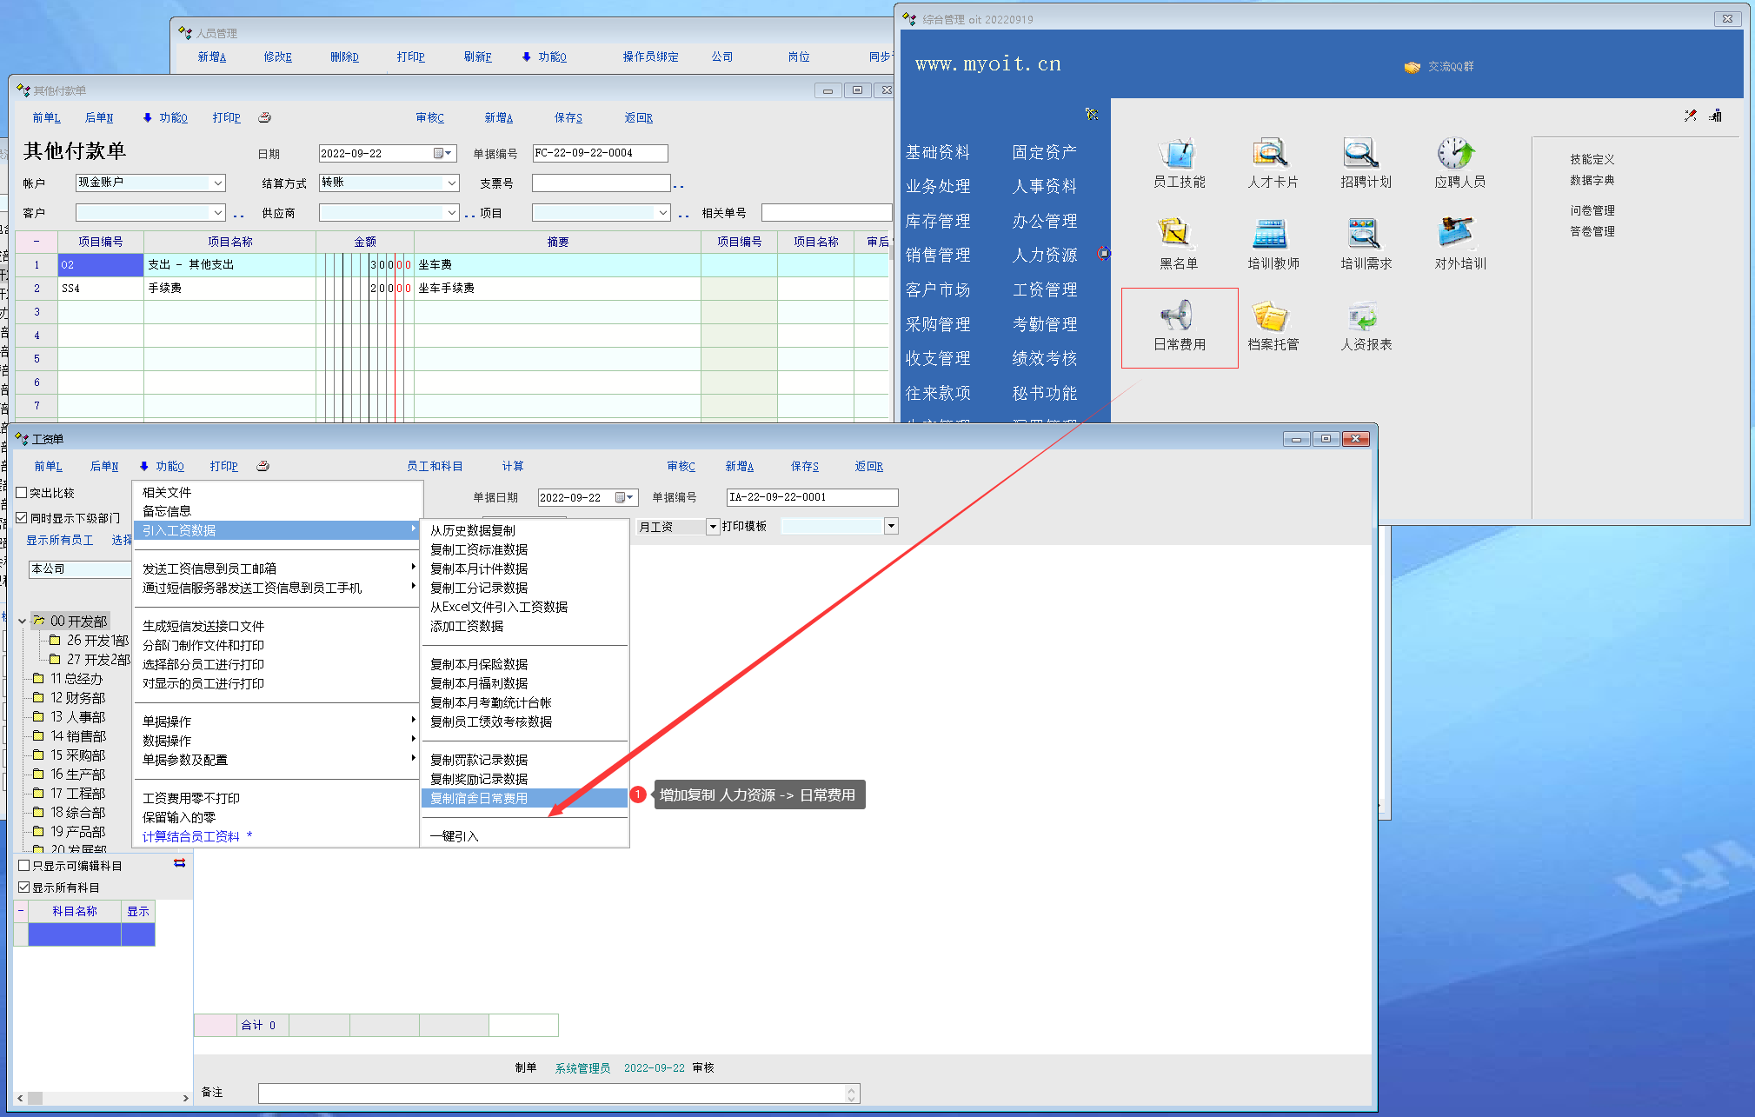Viewport: 1755px width, 1117px height.
Task: Open the 员工技能 icon
Action: click(x=1178, y=155)
